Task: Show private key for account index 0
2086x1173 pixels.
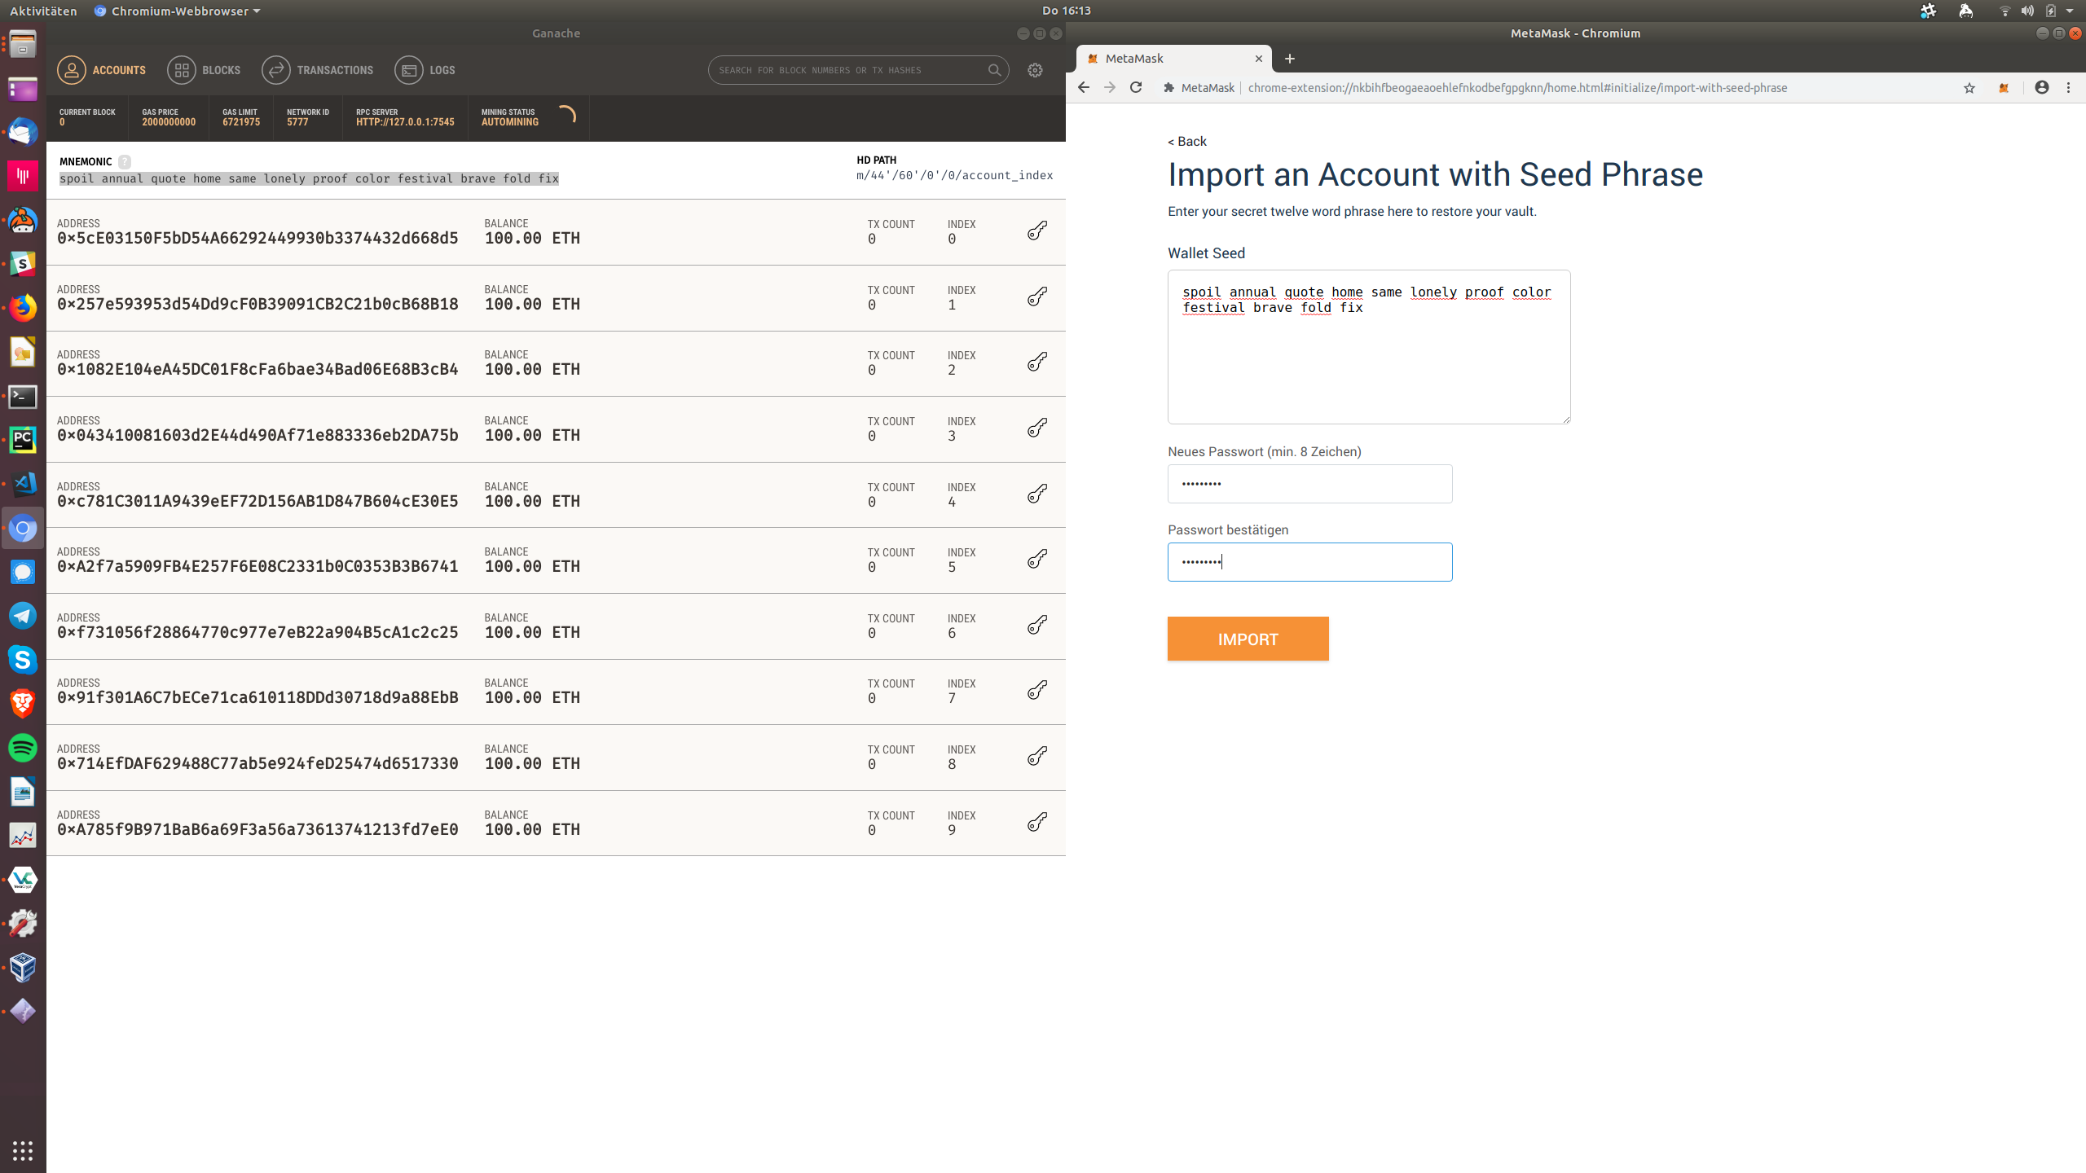Action: [x=1036, y=231]
